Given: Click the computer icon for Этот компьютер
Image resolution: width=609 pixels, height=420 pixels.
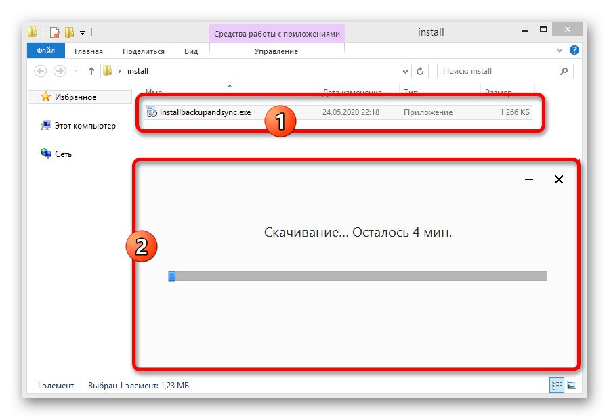Looking at the screenshot, I should click(x=46, y=126).
